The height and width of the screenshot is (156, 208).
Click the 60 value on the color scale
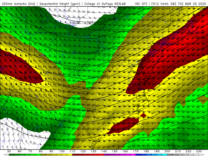pyautogui.click(x=20, y=151)
